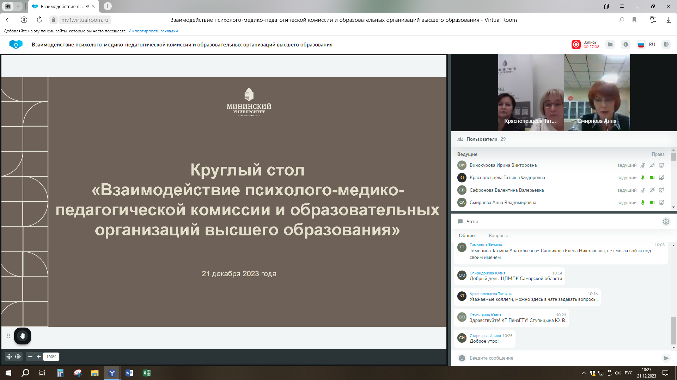677x380 pixels.
Task: Raise hand with the hand button
Action: tap(23, 336)
